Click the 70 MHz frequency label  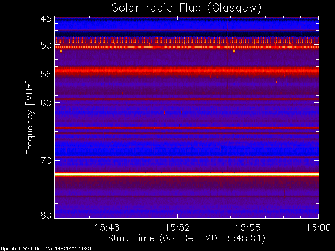pos(46,161)
